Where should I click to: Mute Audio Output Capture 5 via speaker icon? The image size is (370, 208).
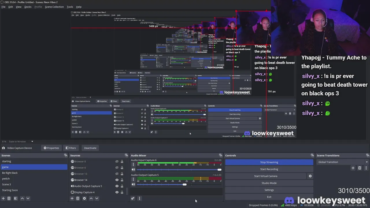(x=133, y=184)
